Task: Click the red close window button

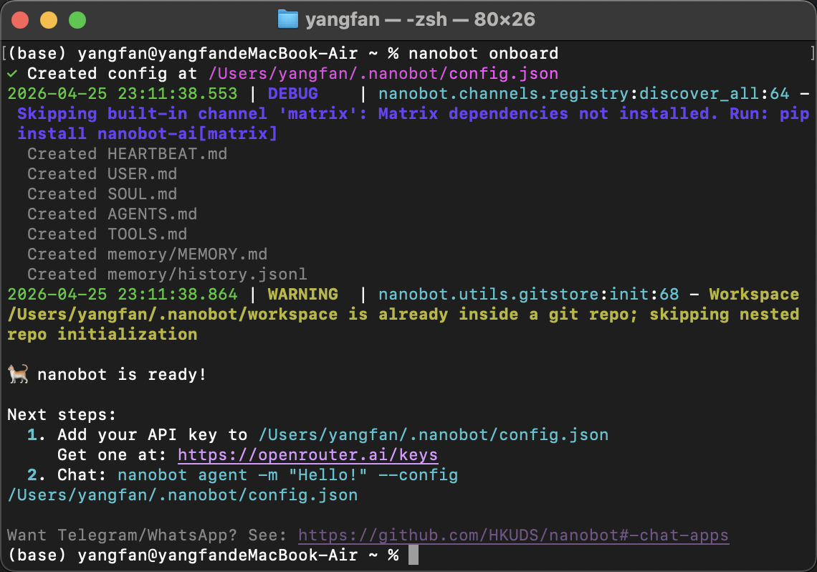Action: point(20,20)
